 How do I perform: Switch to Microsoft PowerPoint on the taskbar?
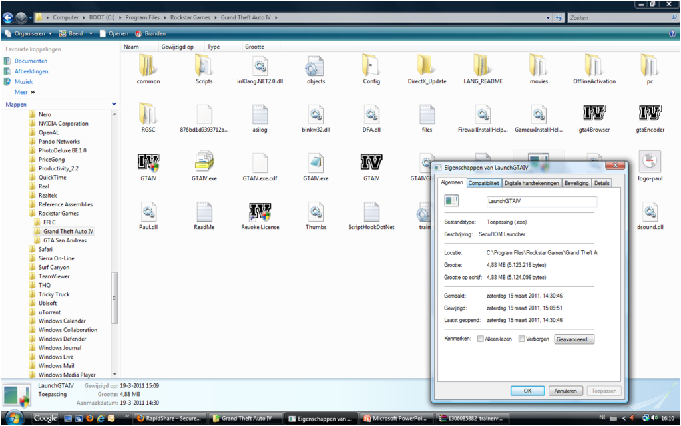[396, 419]
